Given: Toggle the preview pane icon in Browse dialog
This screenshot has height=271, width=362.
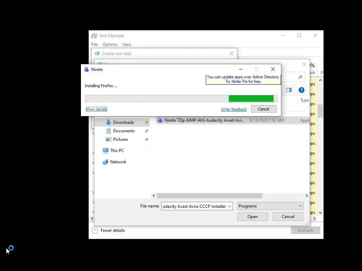Looking at the screenshot, I should point(289,90).
